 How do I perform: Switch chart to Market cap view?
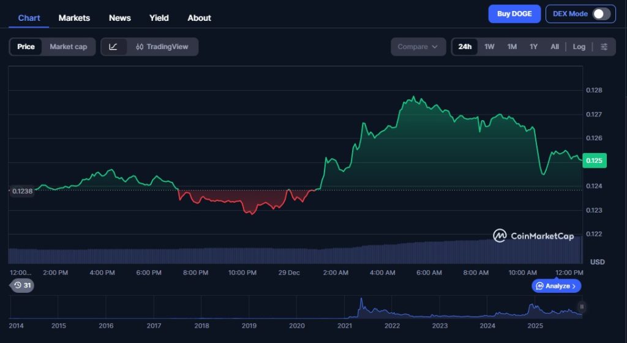pos(68,47)
